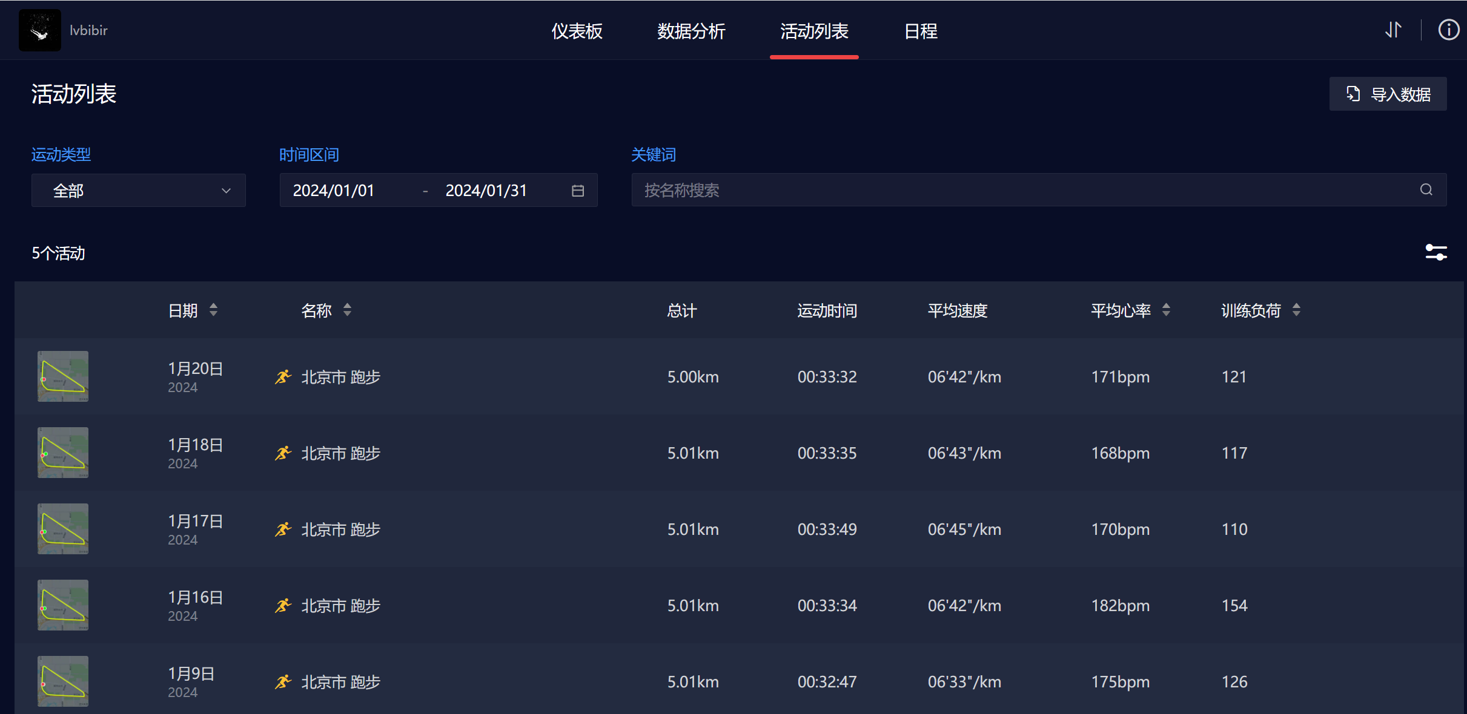Open the start date 2024/01/01 picker
The height and width of the screenshot is (714, 1467).
[334, 191]
